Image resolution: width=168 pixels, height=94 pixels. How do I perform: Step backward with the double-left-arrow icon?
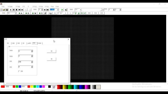[22, 10]
